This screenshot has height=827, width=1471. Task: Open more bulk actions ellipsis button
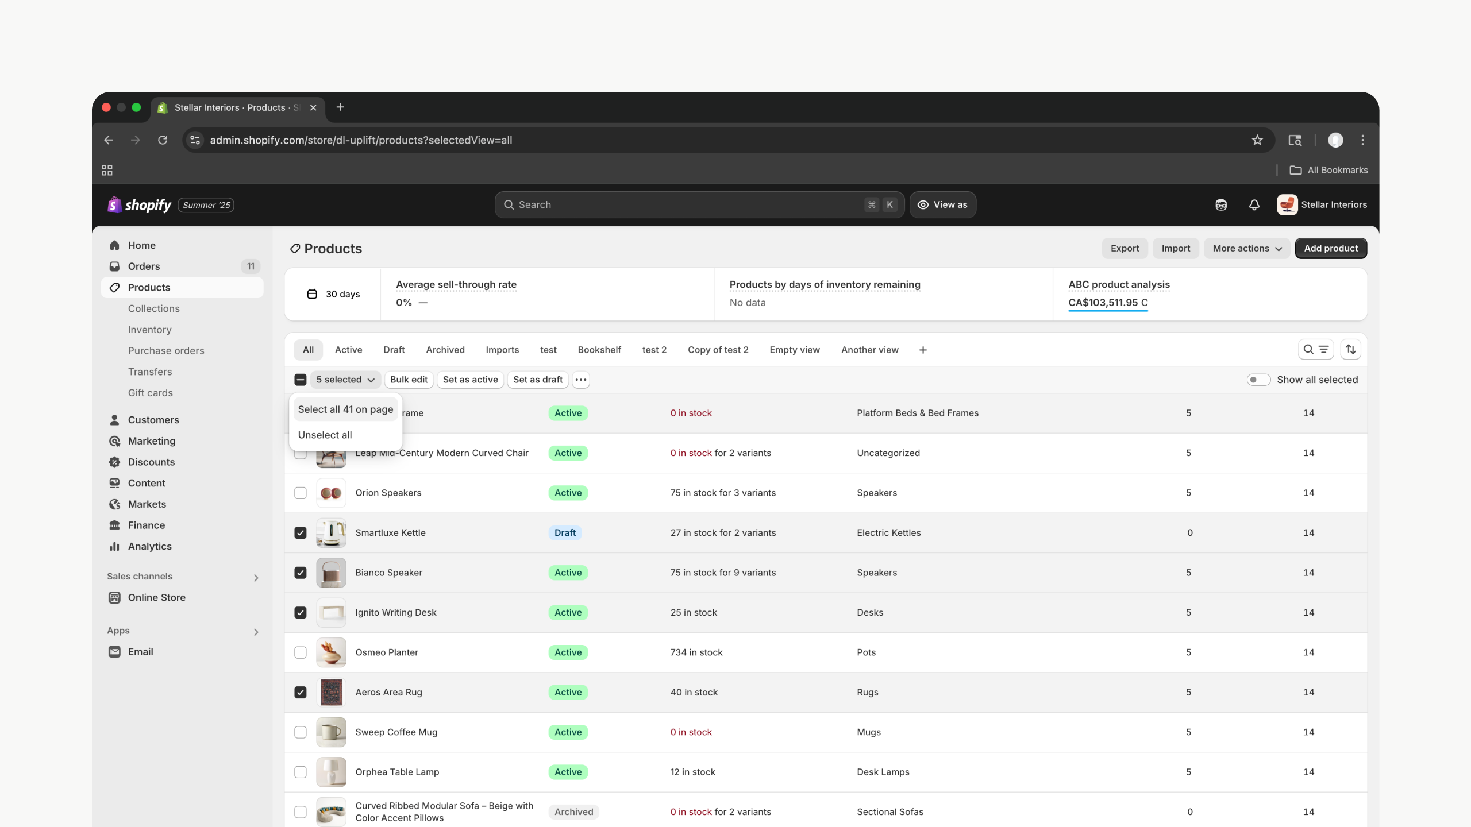tap(581, 380)
